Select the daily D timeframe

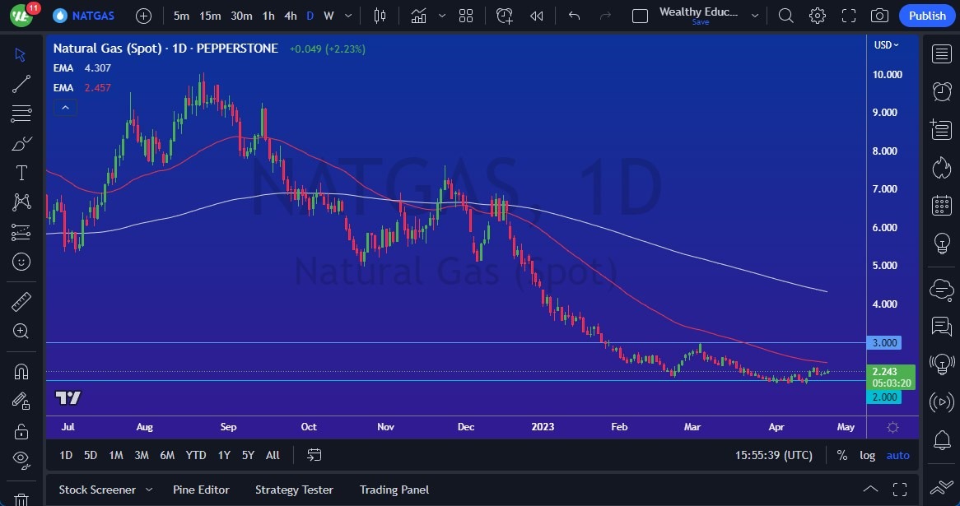point(310,16)
